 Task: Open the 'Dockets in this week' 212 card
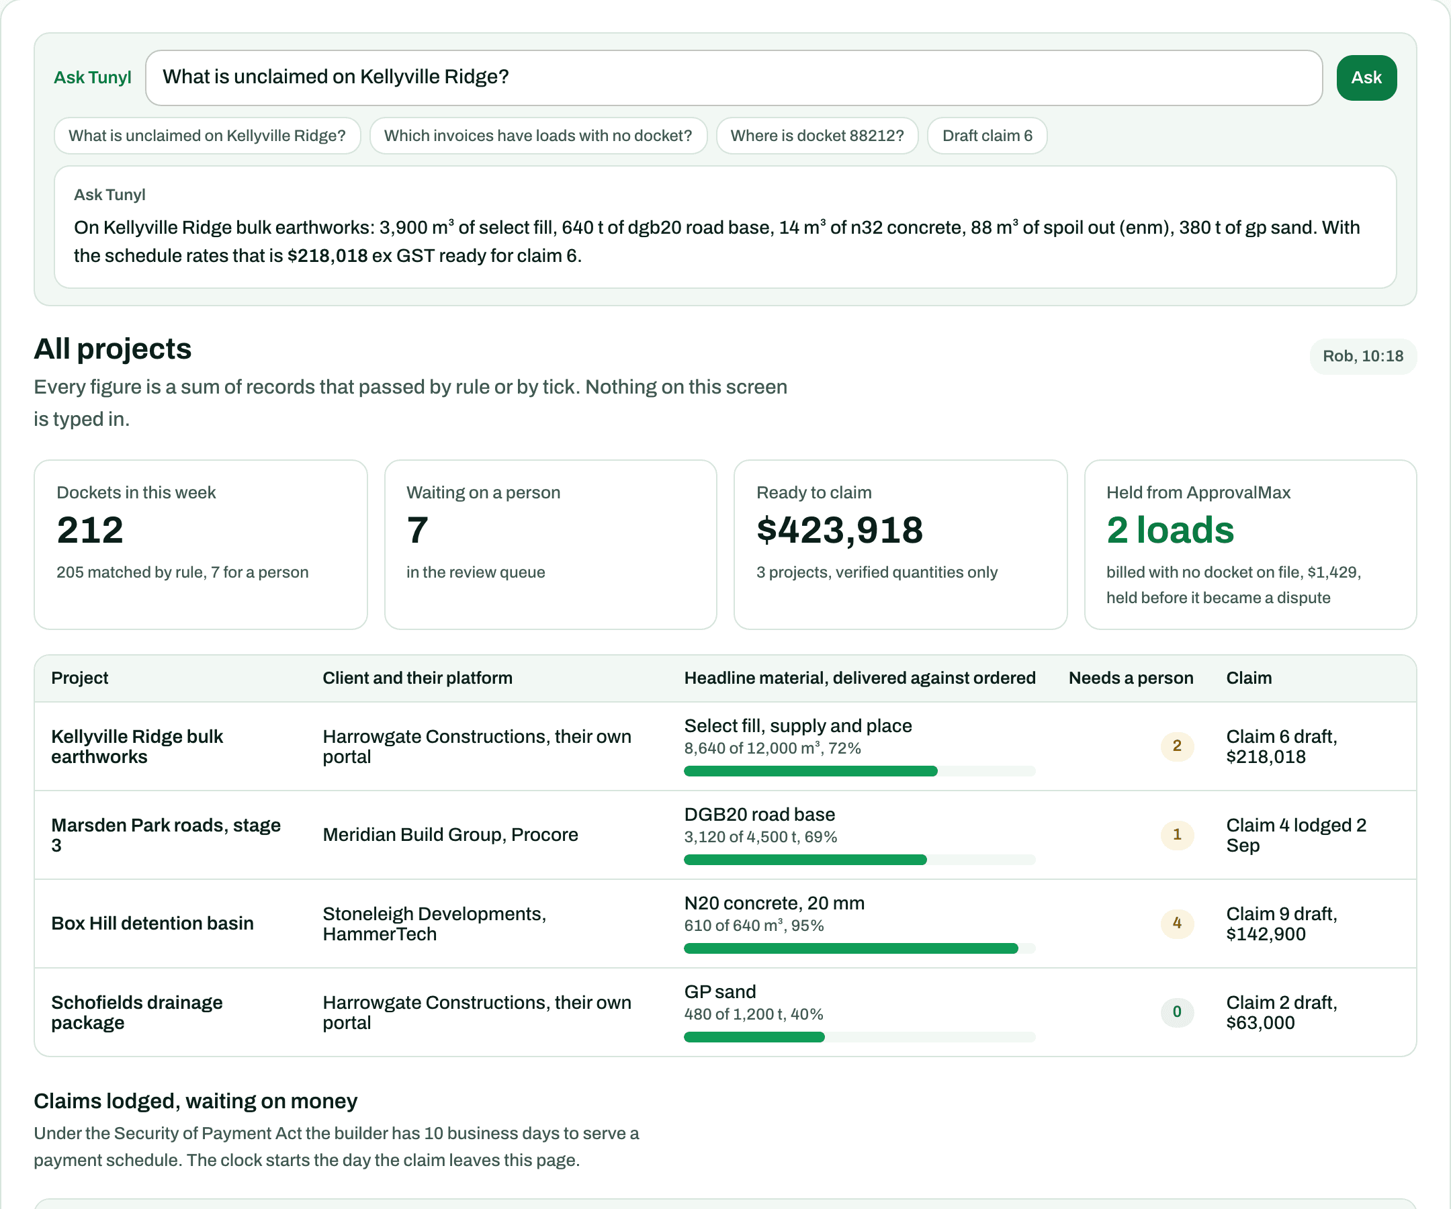(x=200, y=545)
